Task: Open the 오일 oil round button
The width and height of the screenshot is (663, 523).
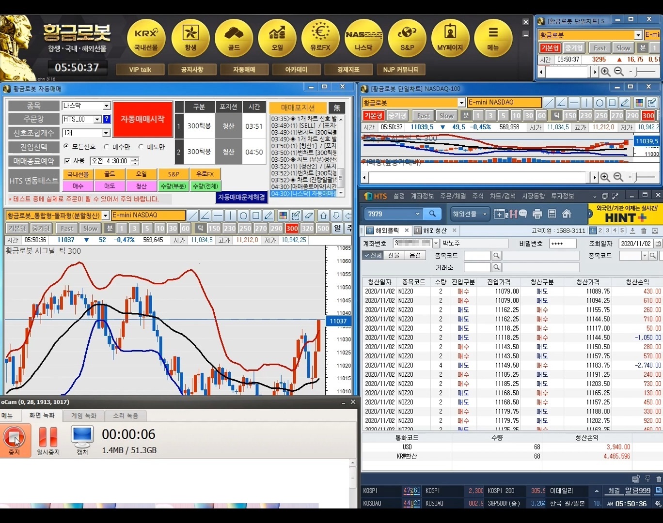Action: (x=277, y=38)
